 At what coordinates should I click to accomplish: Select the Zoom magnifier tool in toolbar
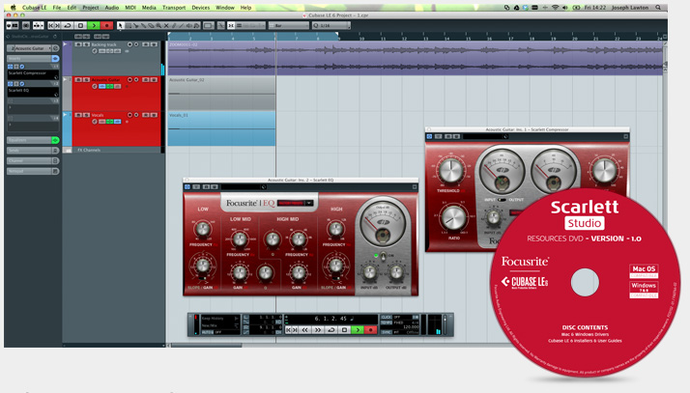click(x=158, y=25)
